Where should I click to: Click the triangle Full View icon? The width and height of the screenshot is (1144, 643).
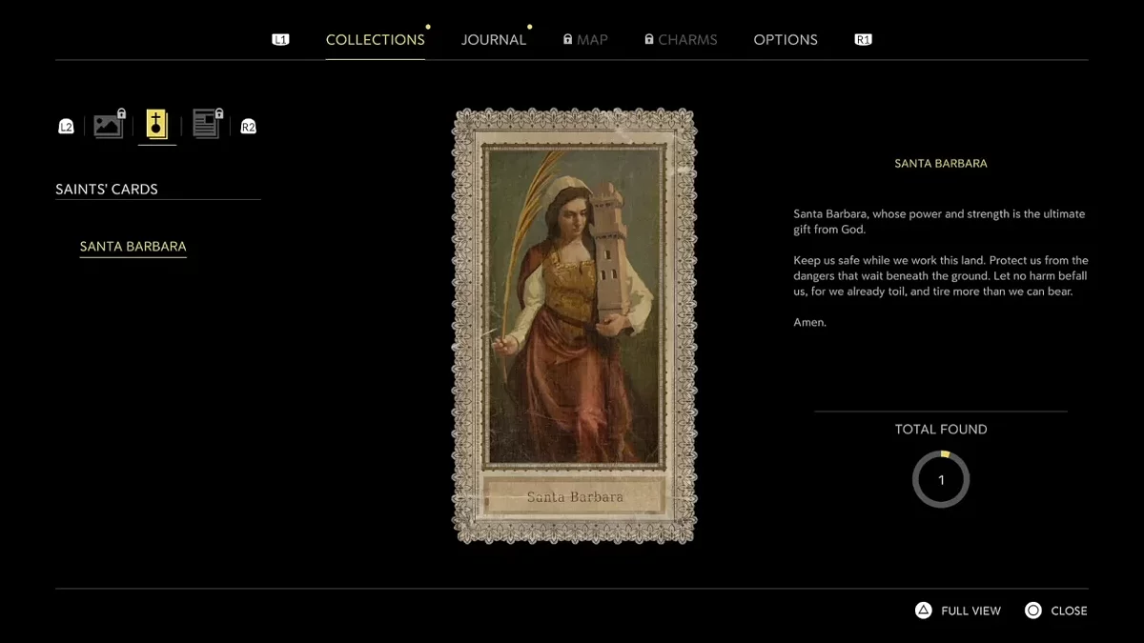click(923, 611)
